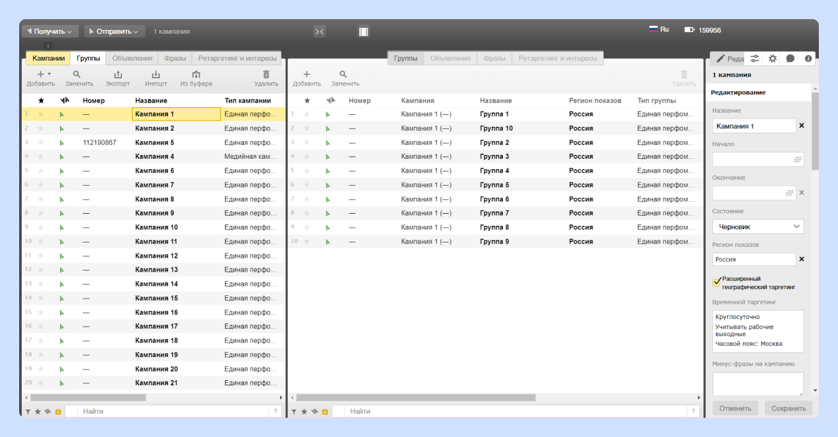The height and width of the screenshot is (437, 838).
Task: Click groups list horizontal scrollbar
Action: [415, 397]
